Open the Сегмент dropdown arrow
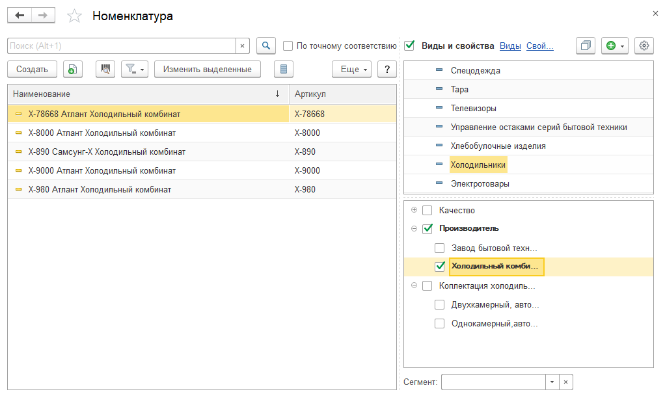 (x=552, y=382)
